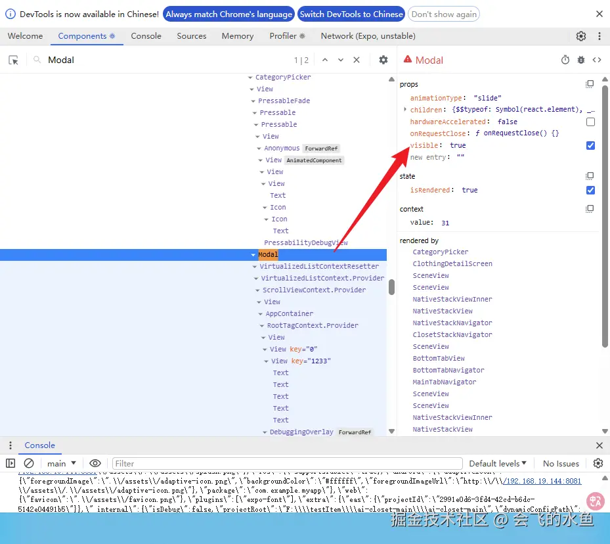
Task: Collapse the Modal tree node
Action: coord(253,255)
